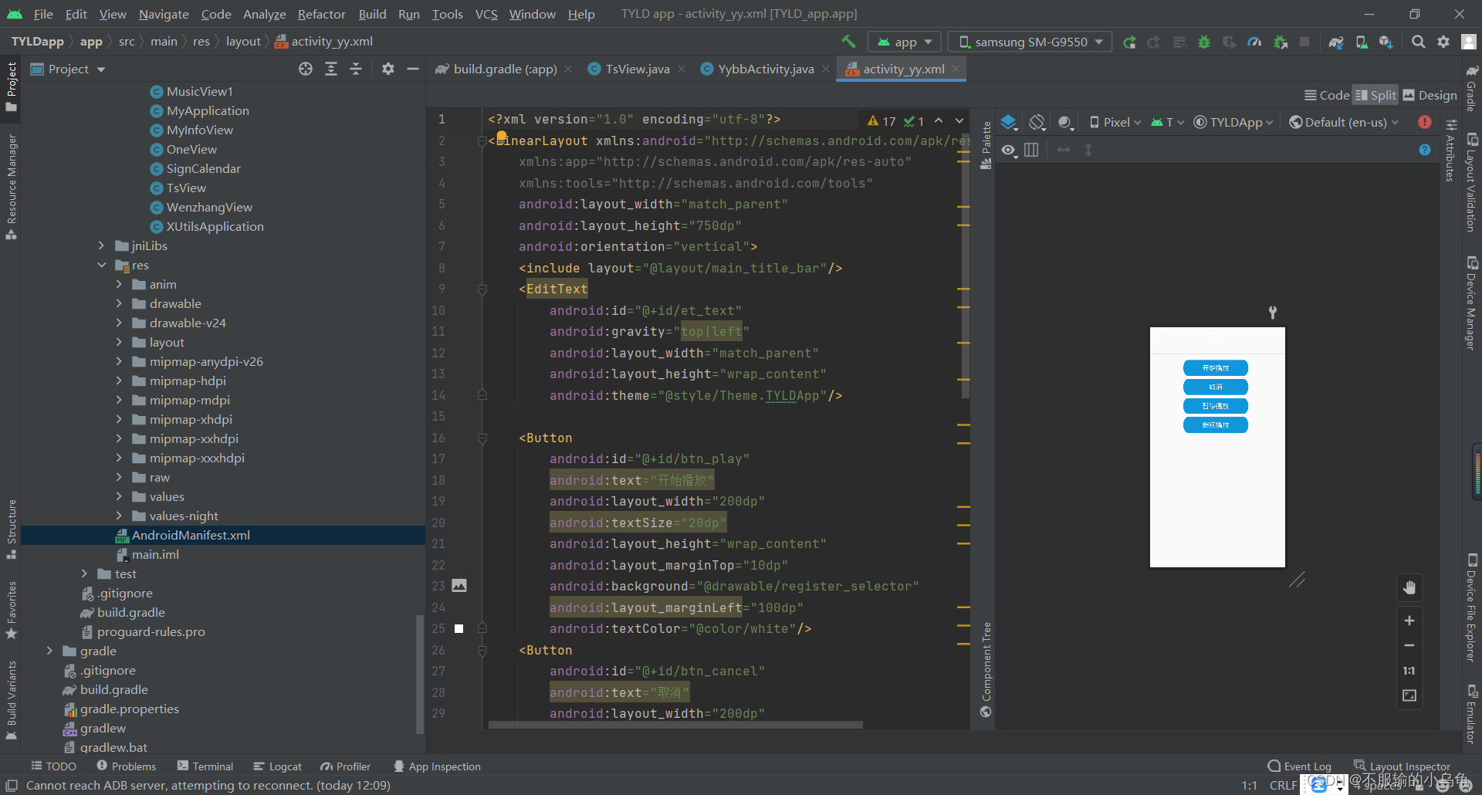The image size is (1482, 795).
Task: Toggle the Component Tree side panel
Action: 986,670
